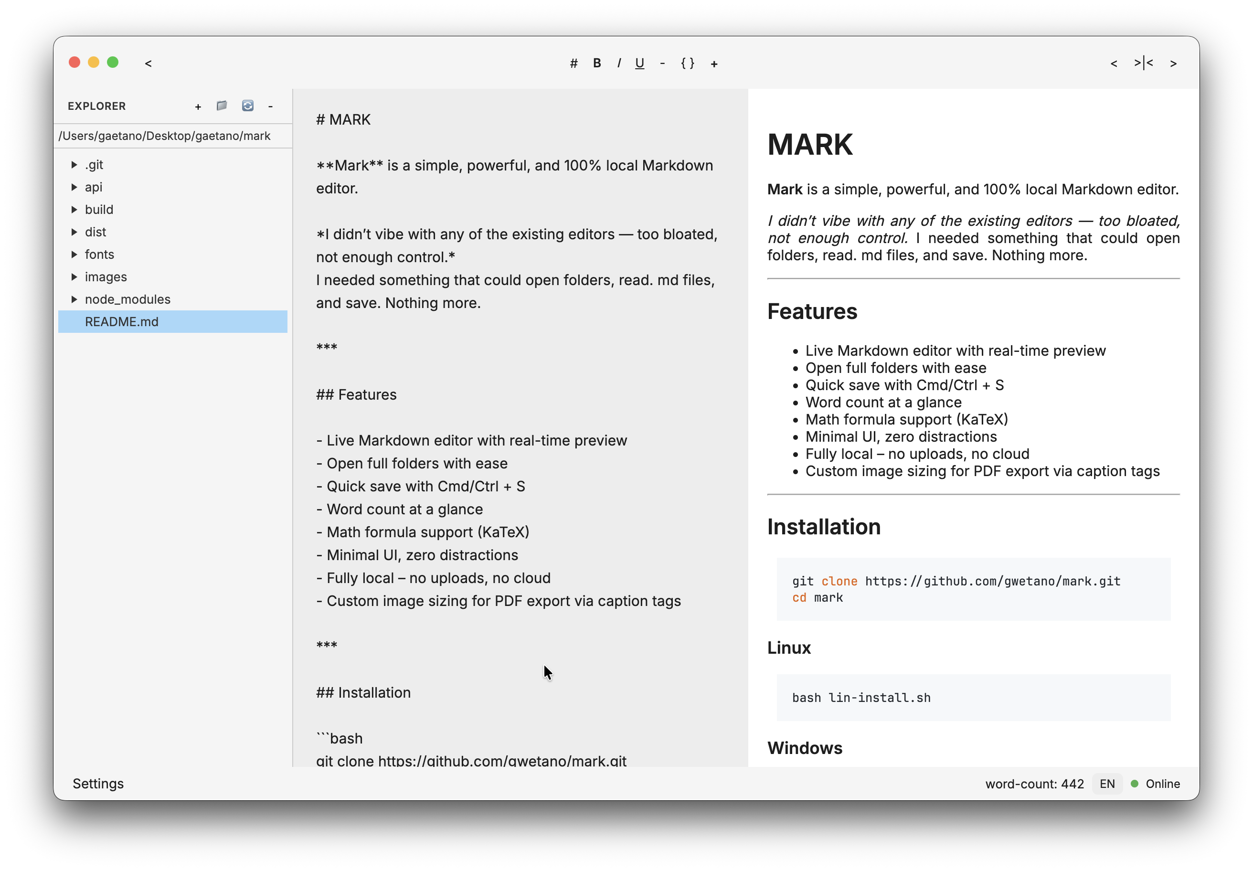This screenshot has width=1253, height=871.
Task: Insert a list item with dash button
Action: coord(662,64)
